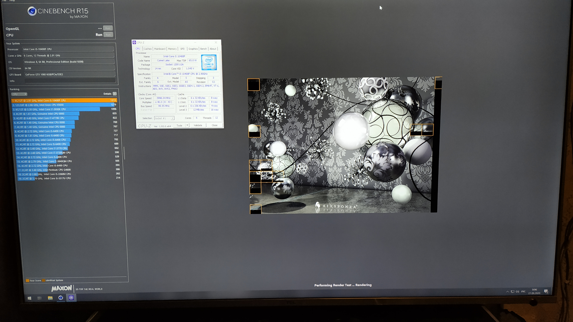573x322 pixels.
Task: Open the Socket #1 selection dropdown in CPU-Z
Action: click(164, 118)
